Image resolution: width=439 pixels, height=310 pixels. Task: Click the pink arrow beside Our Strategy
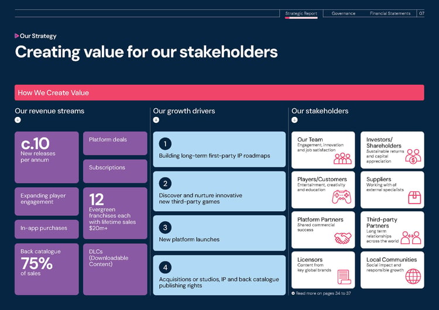click(17, 36)
